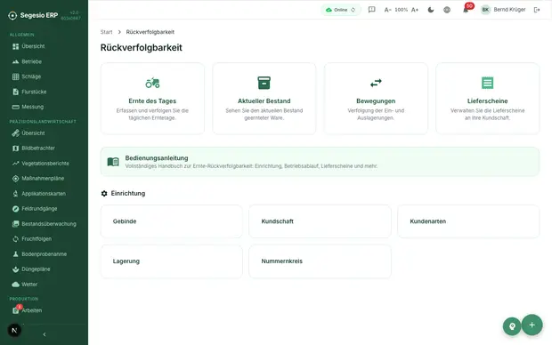Open the feedback message icon
The width and height of the screenshot is (552, 345).
[371, 10]
